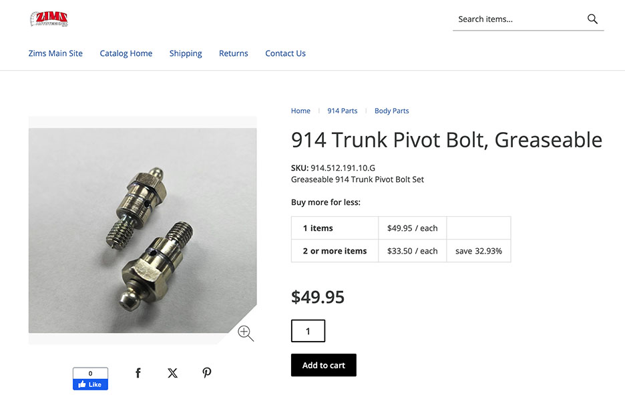
Task: Navigate to Body Parts breadcrumb
Action: pos(391,111)
